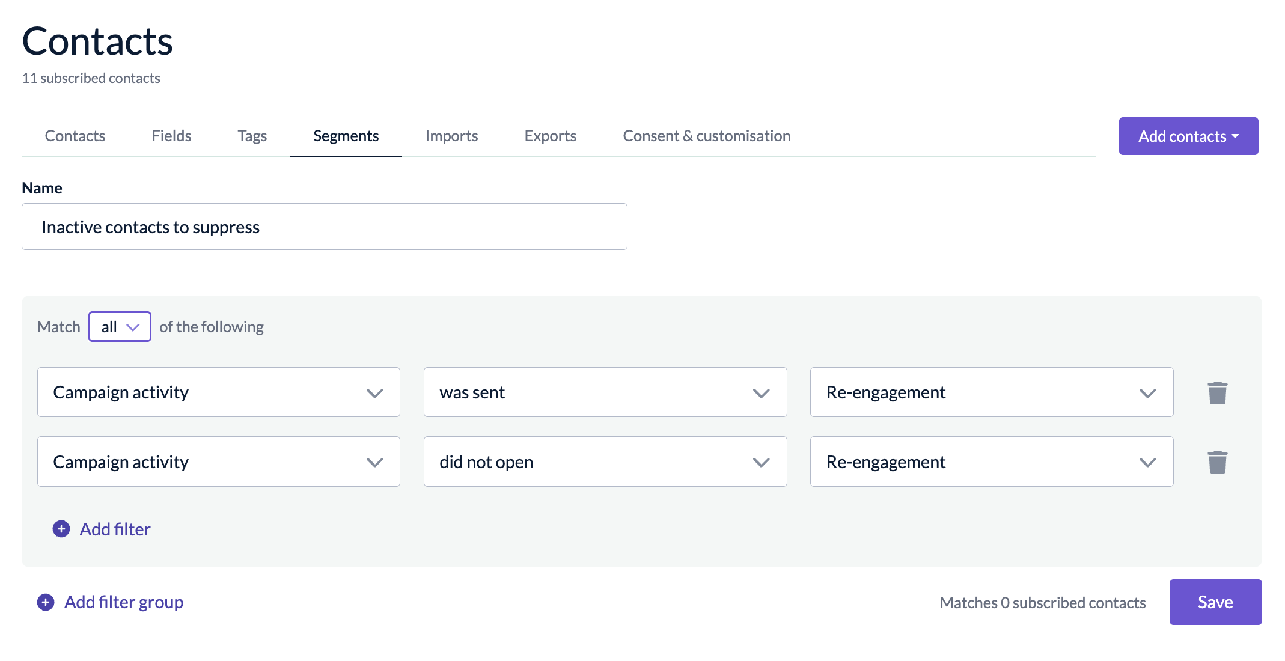
Task: Open Re-engagement dropdown in 'did not open' row
Action: tap(992, 461)
